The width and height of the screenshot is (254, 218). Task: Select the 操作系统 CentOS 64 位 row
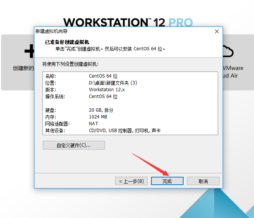130,97
